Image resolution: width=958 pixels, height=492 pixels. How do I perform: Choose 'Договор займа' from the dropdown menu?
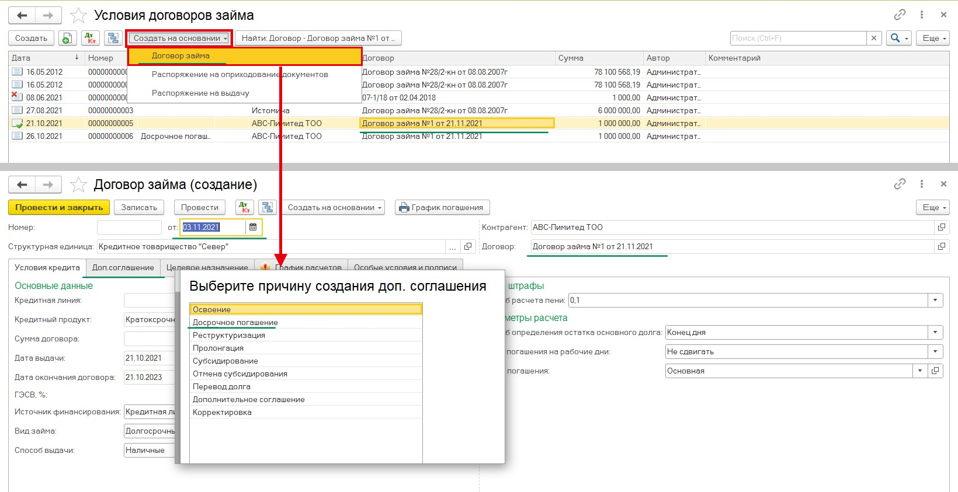pyautogui.click(x=245, y=56)
